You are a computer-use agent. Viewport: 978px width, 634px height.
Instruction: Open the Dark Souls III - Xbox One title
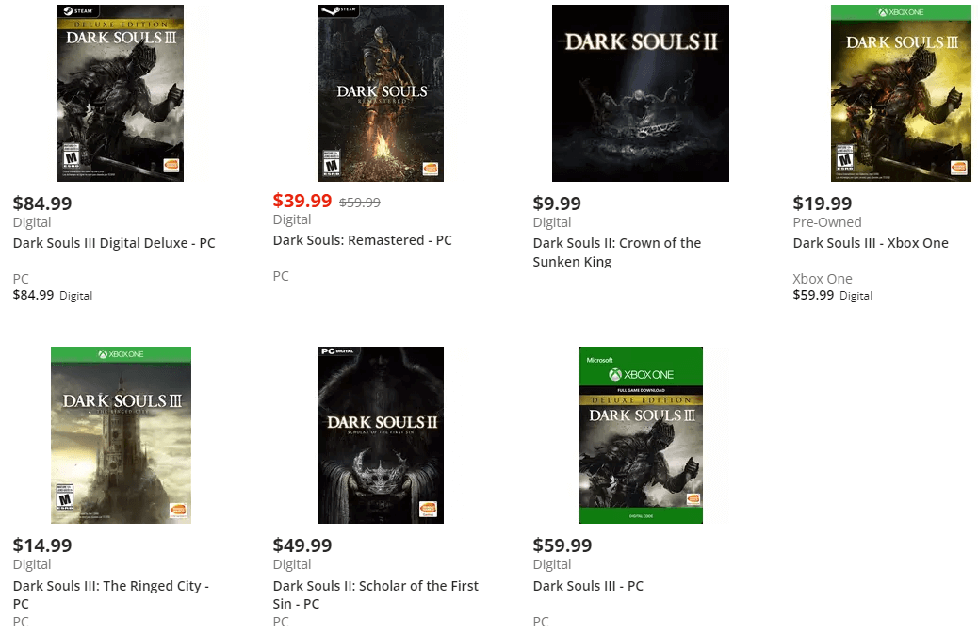(x=870, y=243)
